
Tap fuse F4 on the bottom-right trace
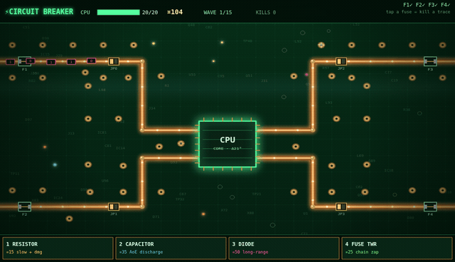click(430, 206)
